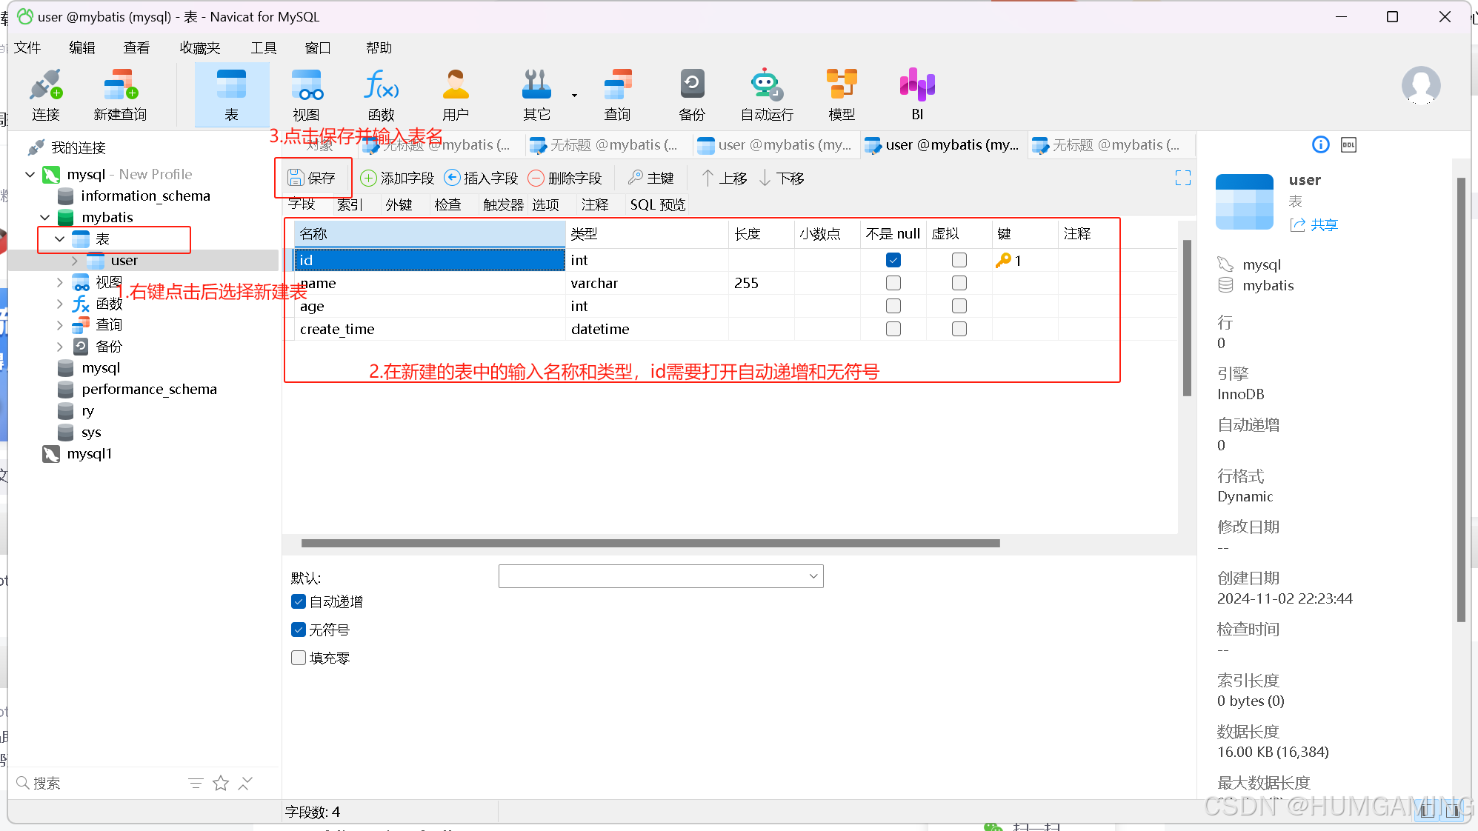Open the 模型 (Model) designer
The height and width of the screenshot is (831, 1478).
click(x=842, y=93)
